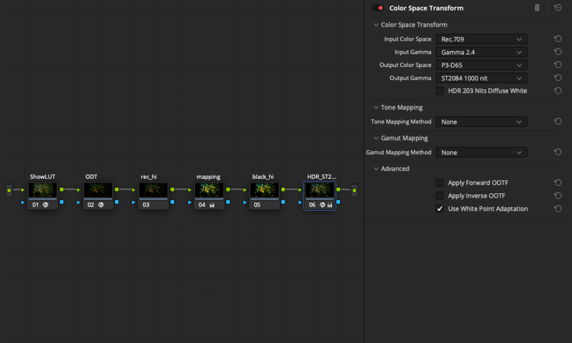Reset the Gamut Mapping Method setting

click(x=558, y=152)
